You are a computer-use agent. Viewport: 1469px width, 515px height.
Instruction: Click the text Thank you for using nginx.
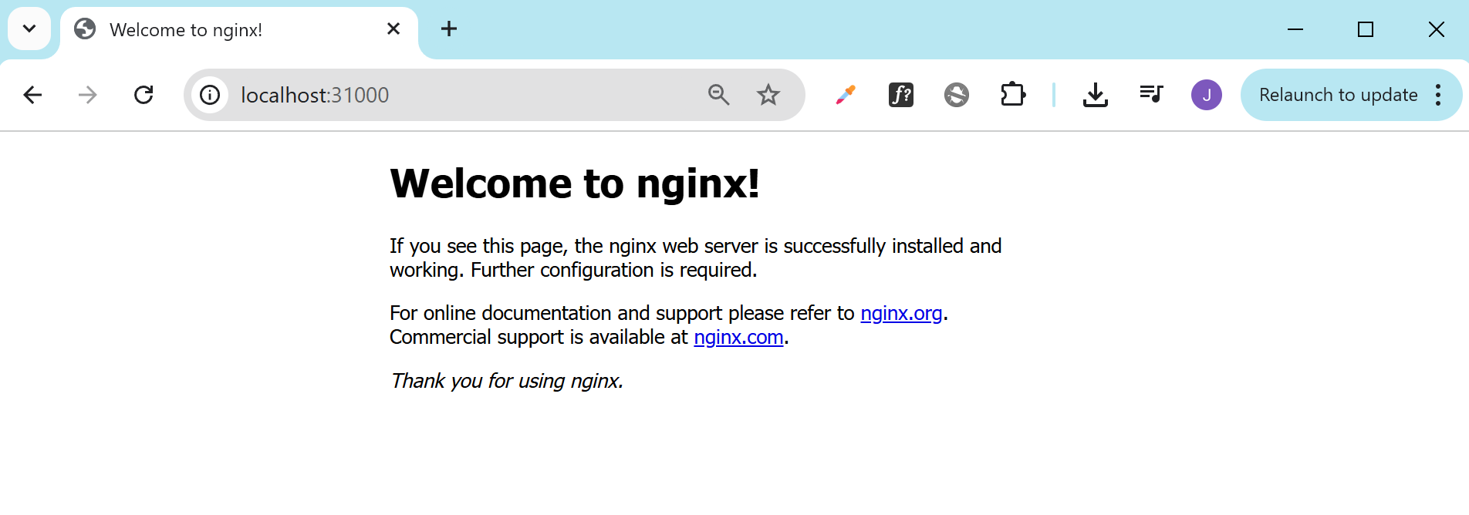(x=507, y=381)
